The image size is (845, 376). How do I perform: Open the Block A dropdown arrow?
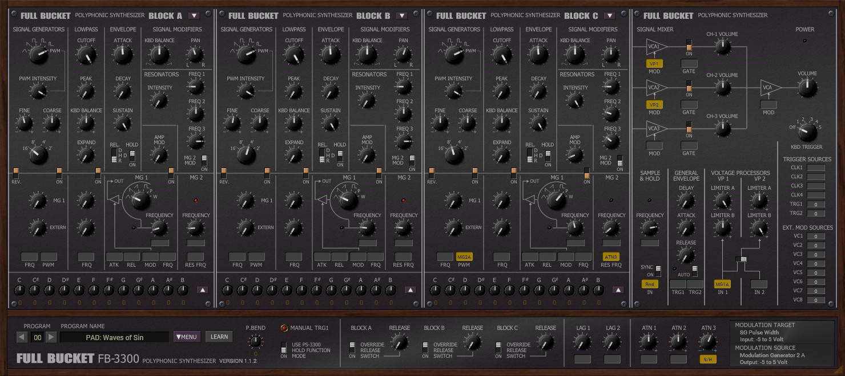(x=194, y=16)
